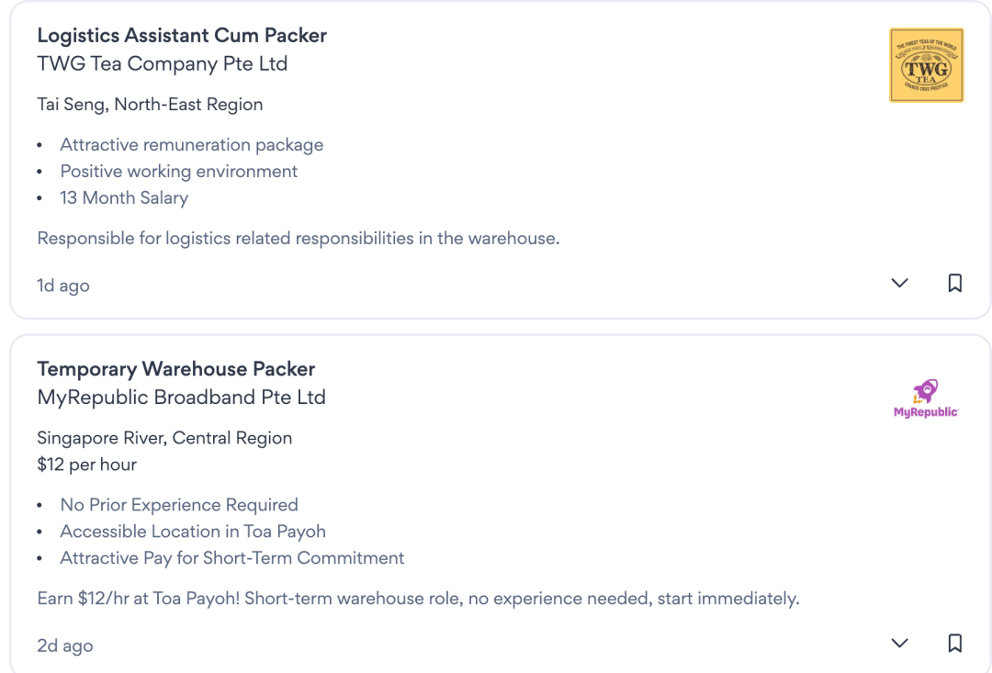
Task: Visit TWG Tea Company Pte Ltd profile
Action: point(163,64)
